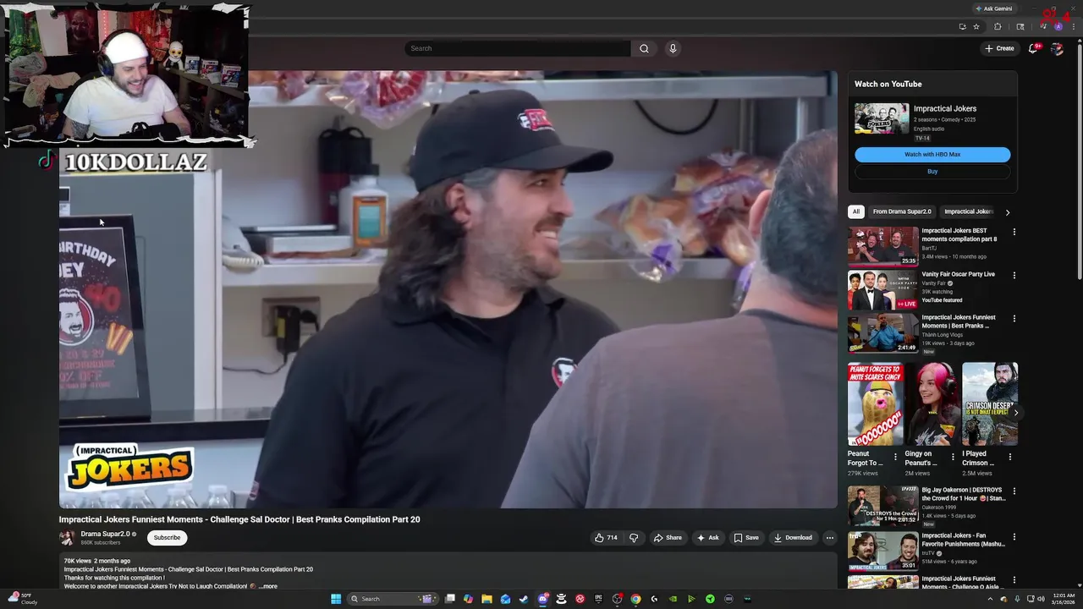Image resolution: width=1083 pixels, height=609 pixels.
Task: Open Steam from the taskbar
Action: tap(524, 599)
